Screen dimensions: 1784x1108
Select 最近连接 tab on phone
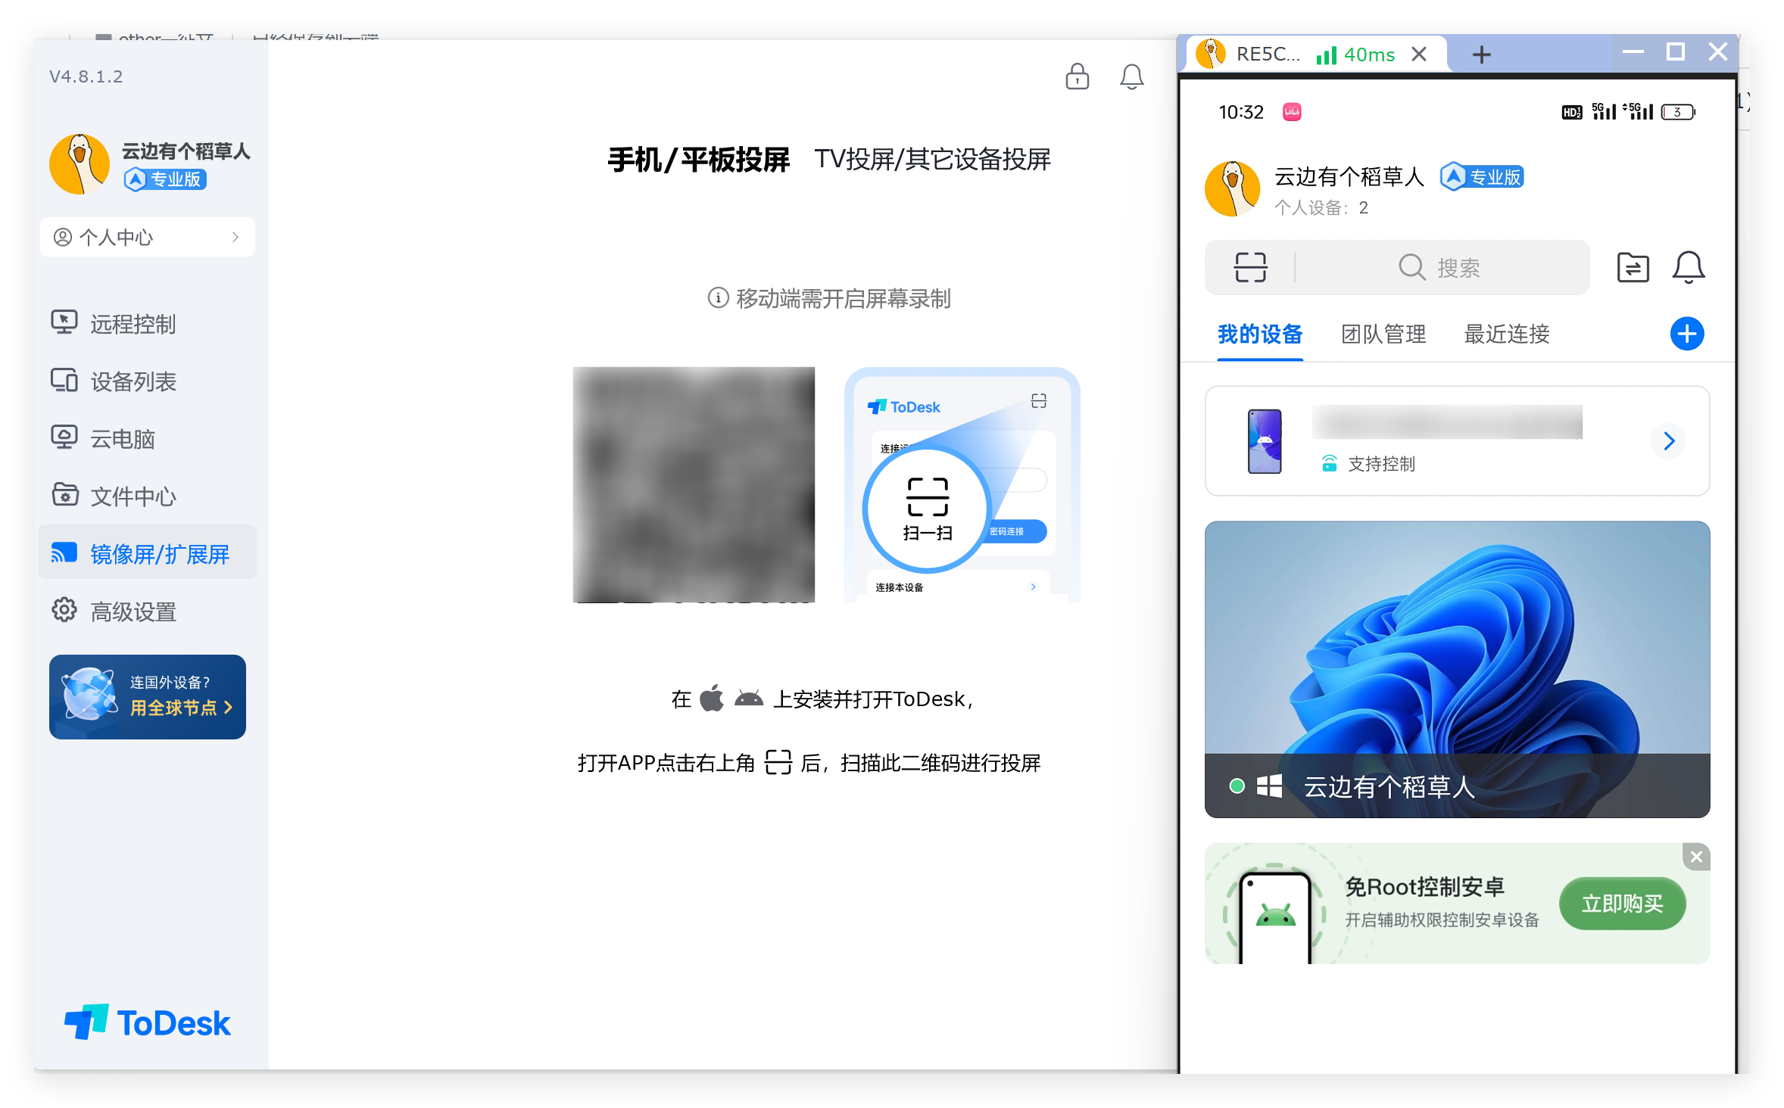click(1507, 334)
